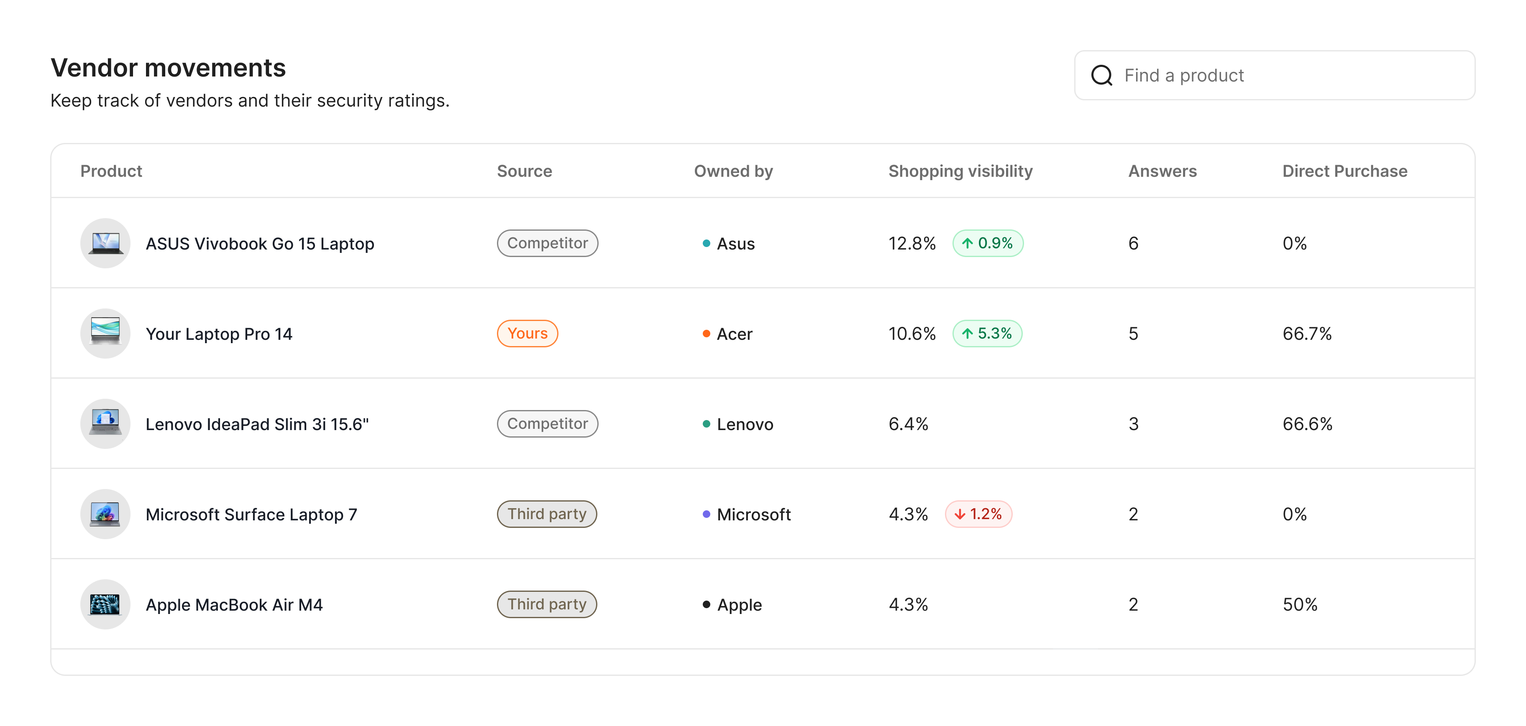The width and height of the screenshot is (1526, 726).
Task: Open Lenovo IdeaPad Slim 3i thumbnail
Action: (x=105, y=424)
